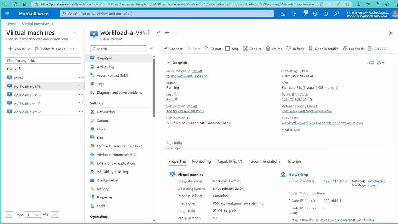Screen dimensions: 398x224
Task: Pin workload-a-vm-1 to dashboard
Action: pos(159,33)
